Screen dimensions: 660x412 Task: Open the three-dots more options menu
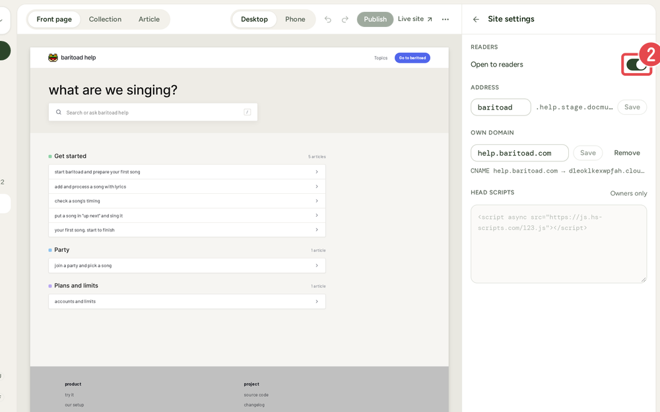tap(445, 19)
